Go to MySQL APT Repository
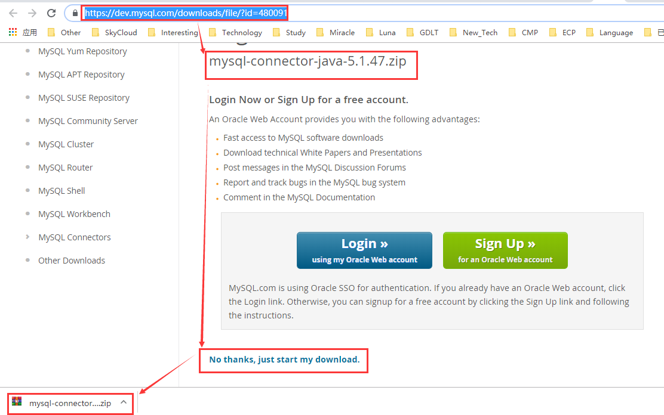The image size is (664, 415). 81,75
